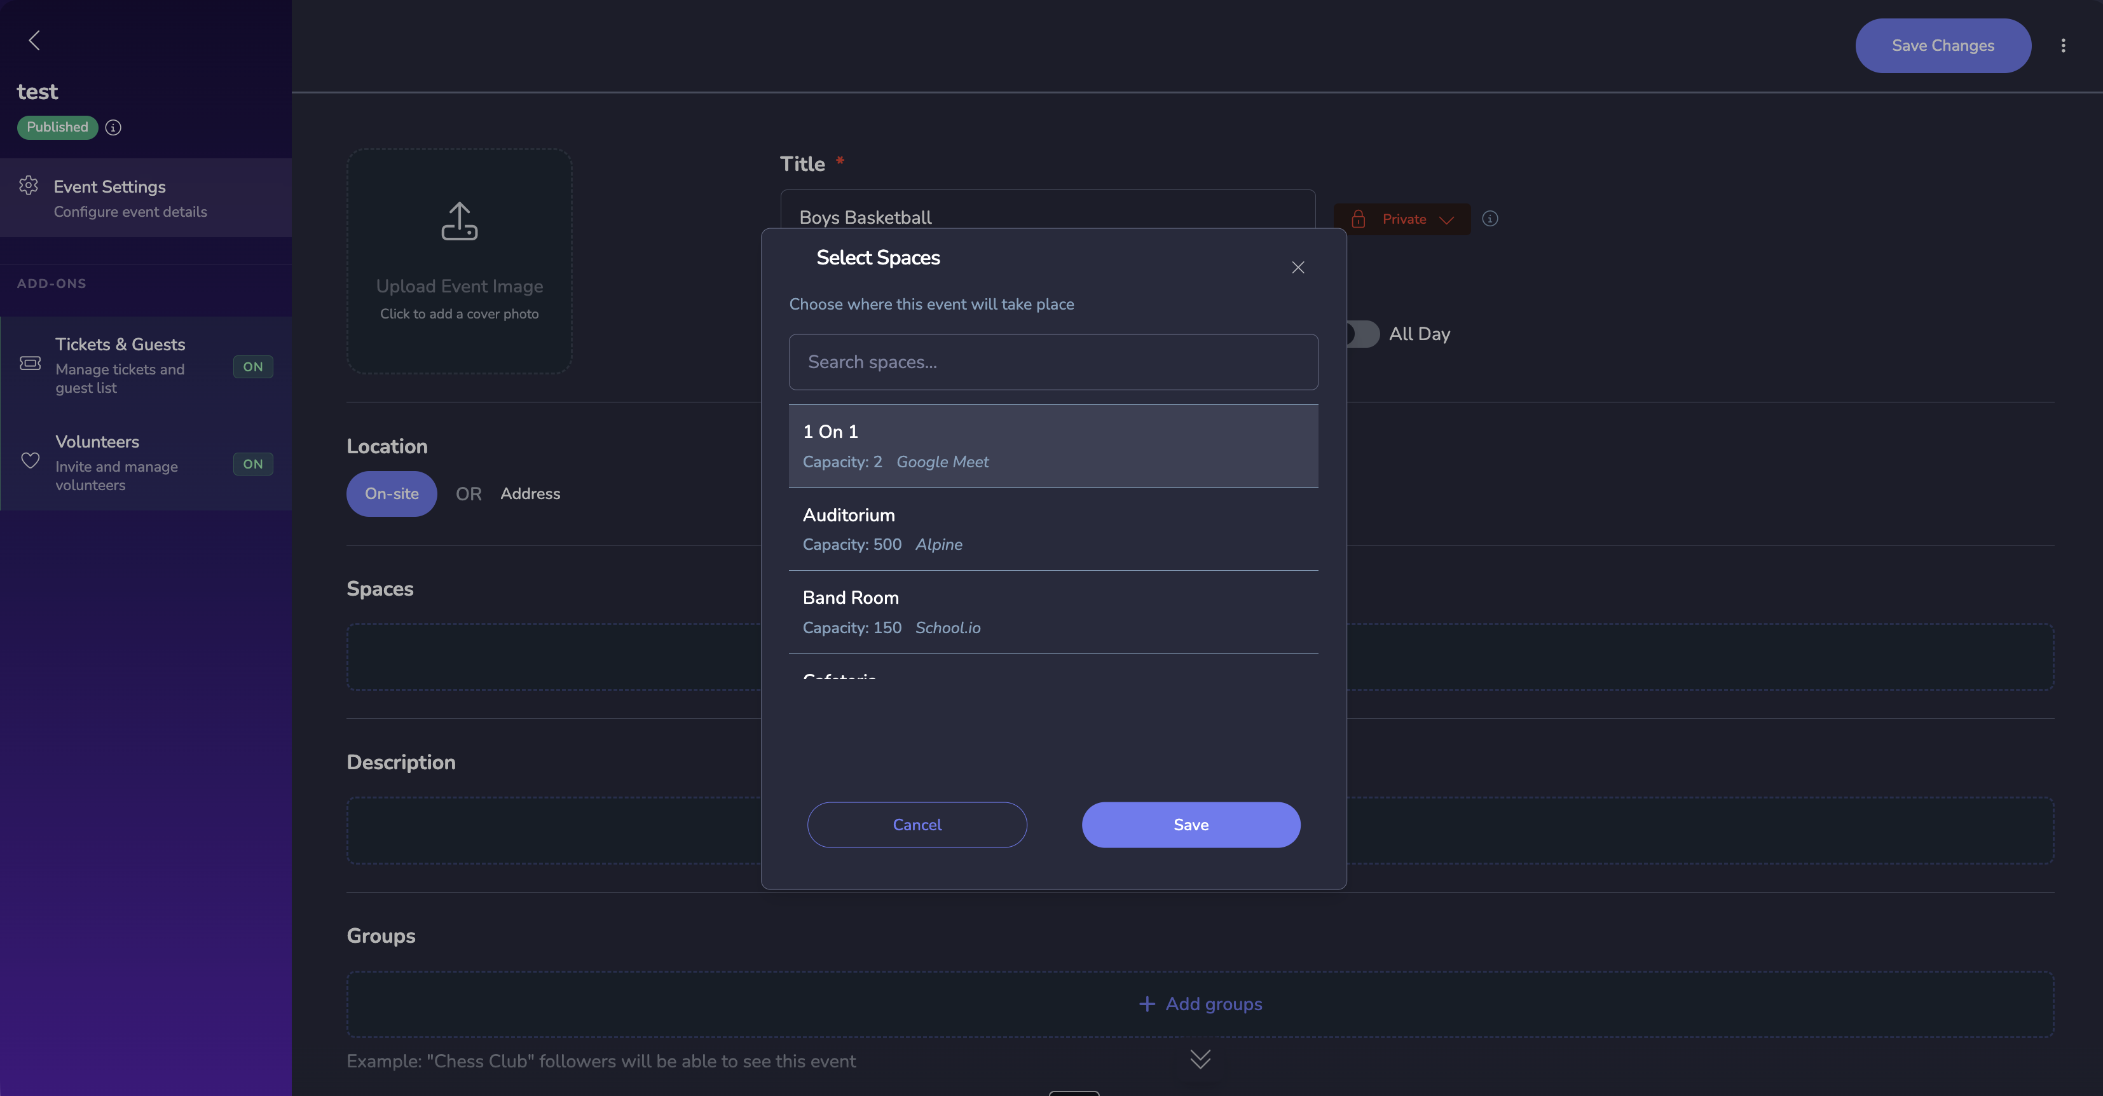This screenshot has height=1096, width=2103.
Task: Select the On-site location tab
Action: [x=391, y=494]
